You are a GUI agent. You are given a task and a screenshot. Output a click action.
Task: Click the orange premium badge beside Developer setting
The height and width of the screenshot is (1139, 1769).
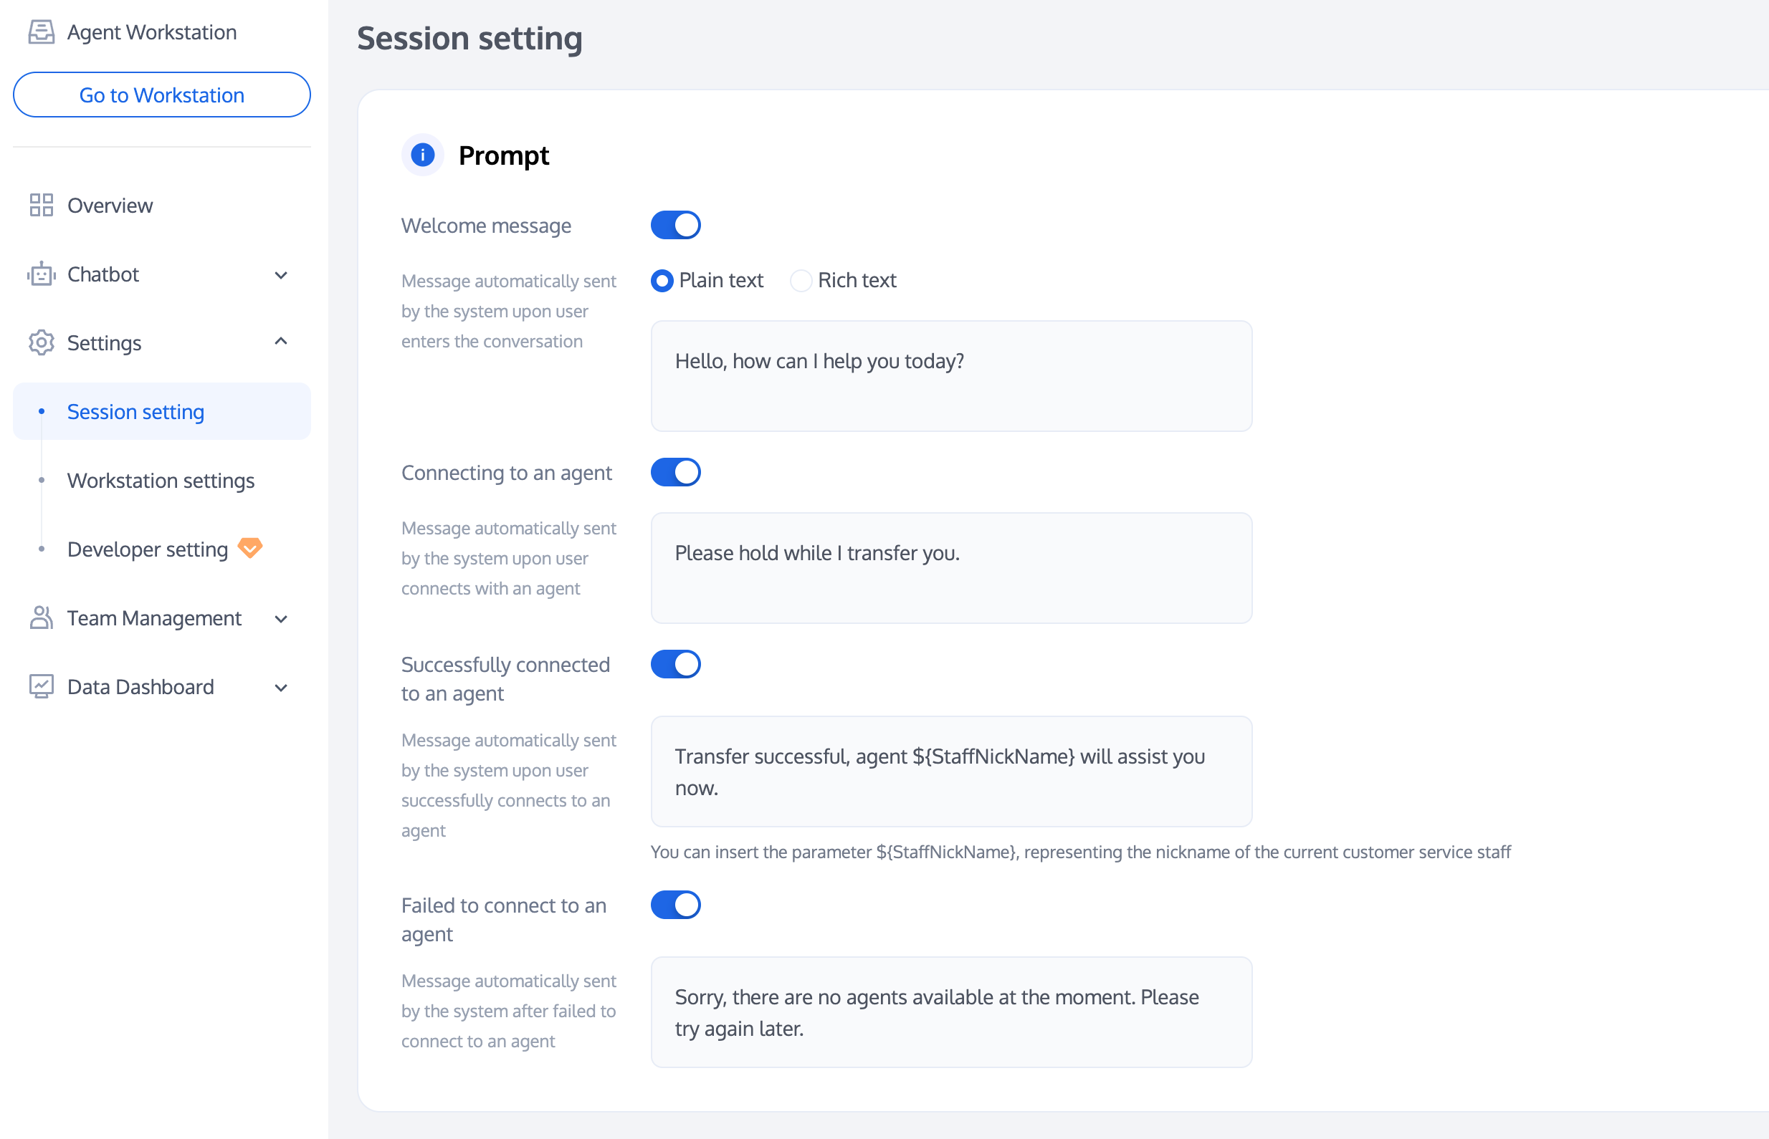pos(250,548)
